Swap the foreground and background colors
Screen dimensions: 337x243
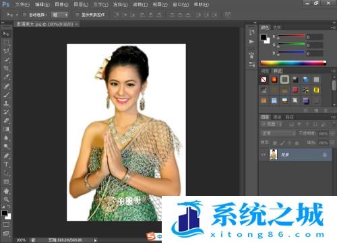9,206
